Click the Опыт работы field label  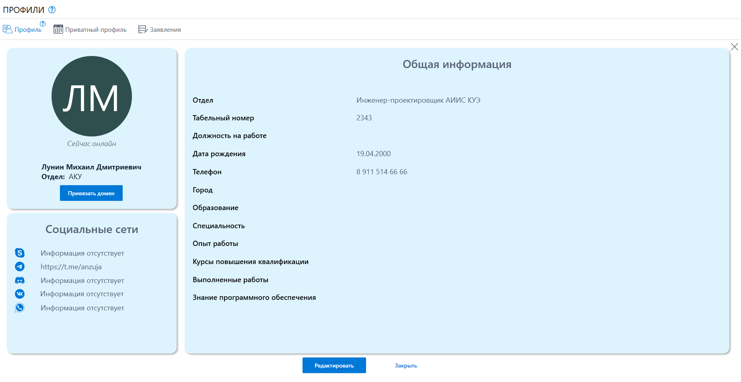[x=215, y=244]
